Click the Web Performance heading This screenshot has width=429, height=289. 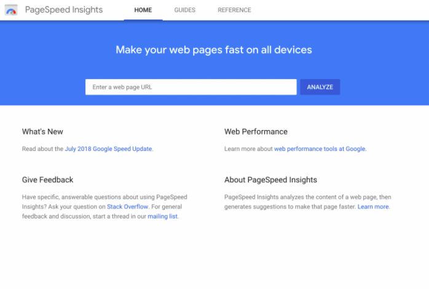pyautogui.click(x=256, y=132)
